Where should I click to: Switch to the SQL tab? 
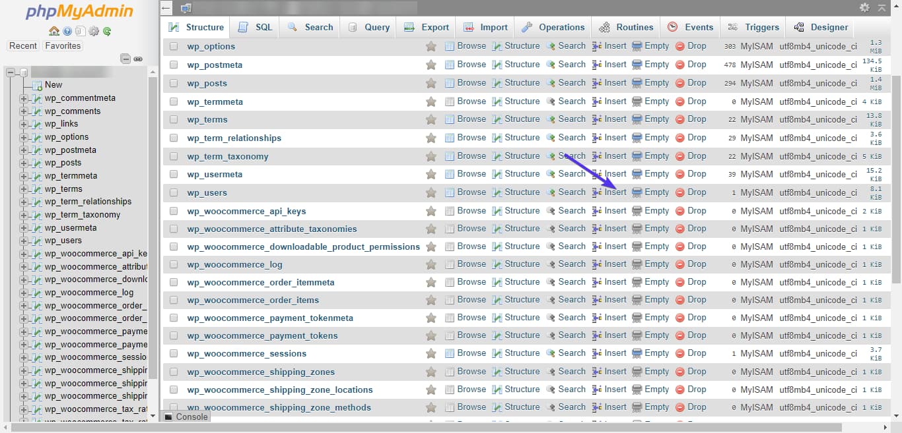point(255,27)
